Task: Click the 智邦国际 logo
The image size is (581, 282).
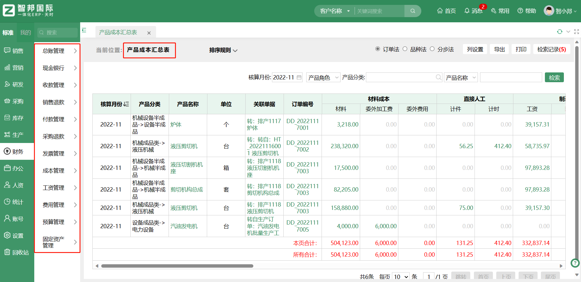Action: point(28,11)
